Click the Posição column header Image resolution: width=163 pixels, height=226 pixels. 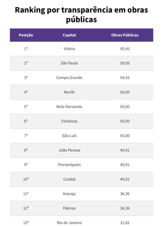pyautogui.click(x=26, y=35)
